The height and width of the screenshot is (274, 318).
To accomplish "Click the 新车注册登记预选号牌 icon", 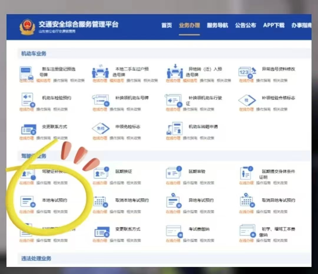I will (26, 72).
